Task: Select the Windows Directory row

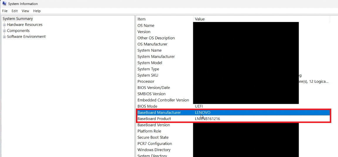Action: pos(233,150)
